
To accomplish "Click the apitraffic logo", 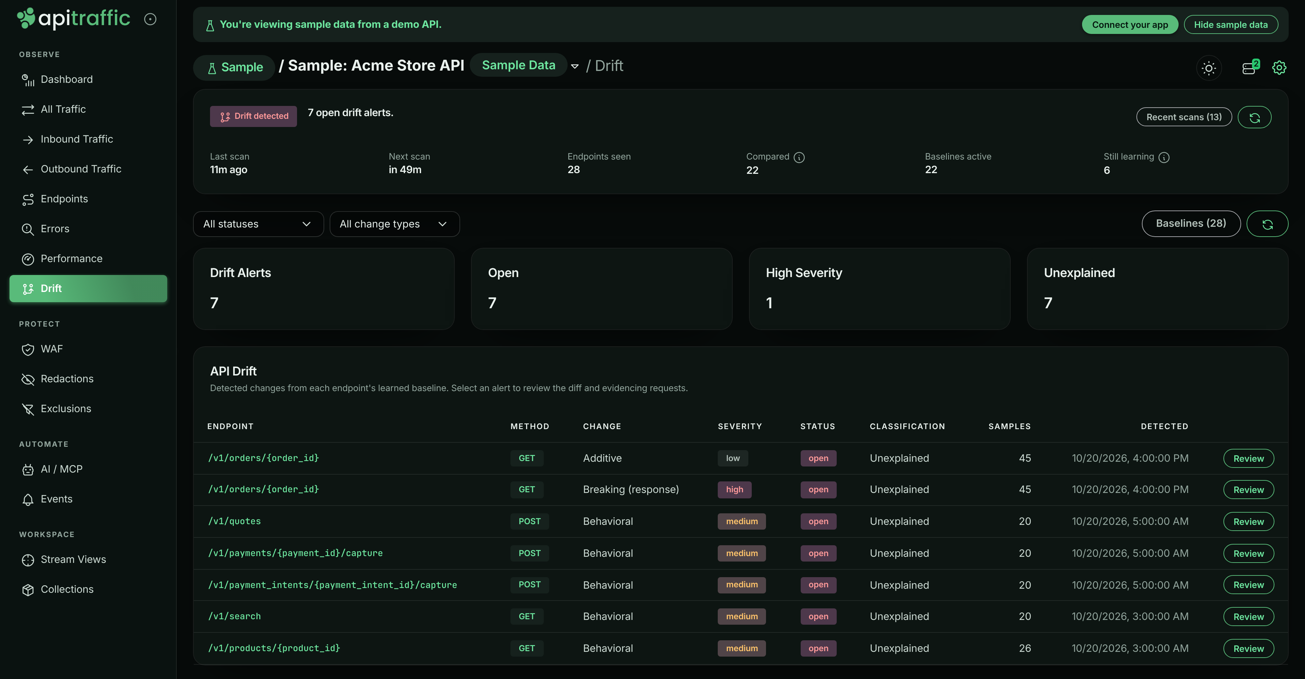I will [x=73, y=19].
